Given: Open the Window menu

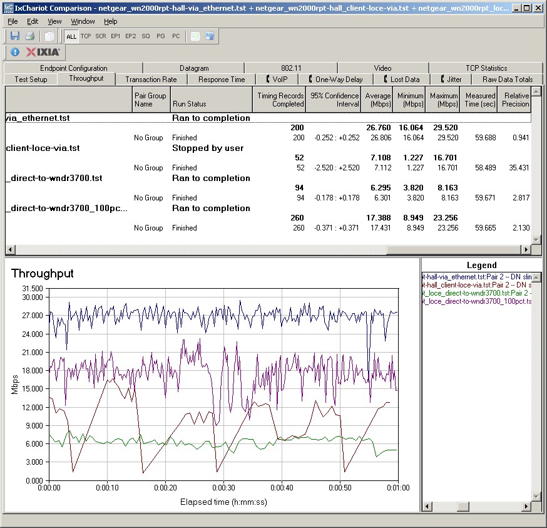Looking at the screenshot, I should coord(83,21).
